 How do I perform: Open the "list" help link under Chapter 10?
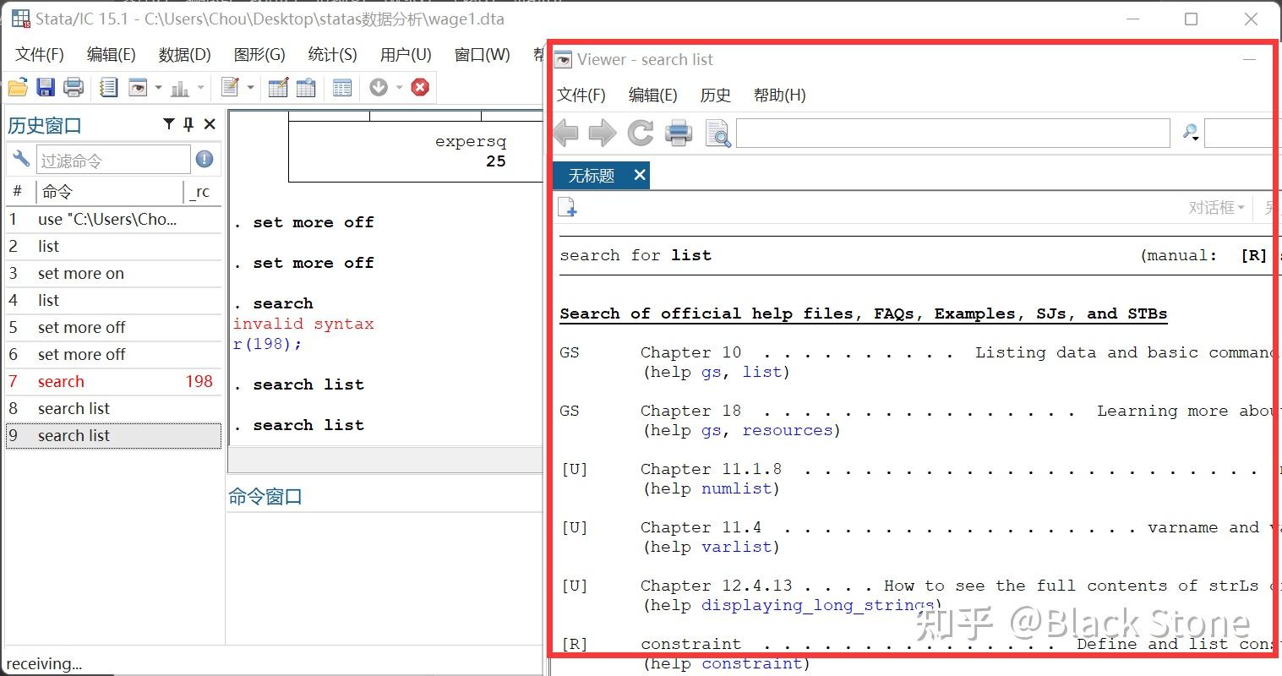coord(762,372)
